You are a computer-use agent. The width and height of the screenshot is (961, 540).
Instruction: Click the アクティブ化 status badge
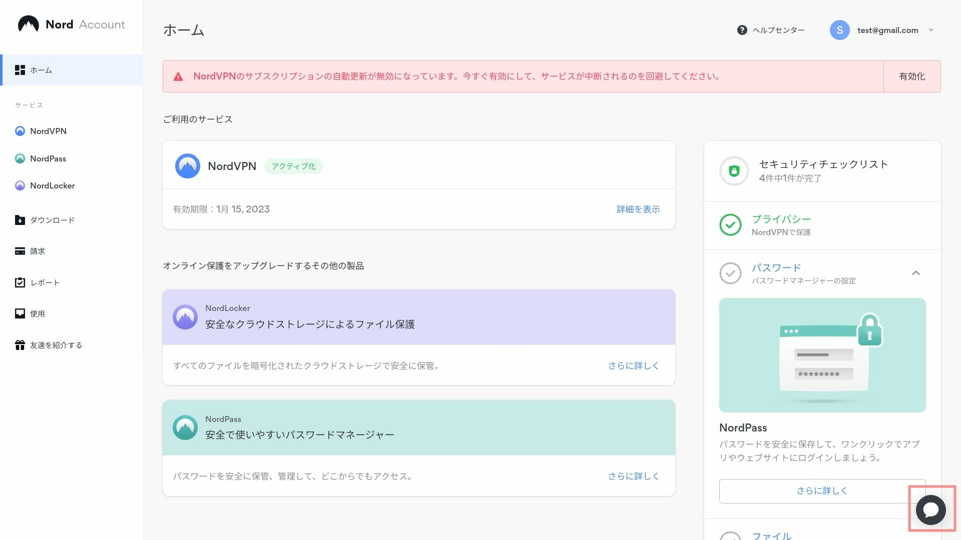[x=294, y=166]
